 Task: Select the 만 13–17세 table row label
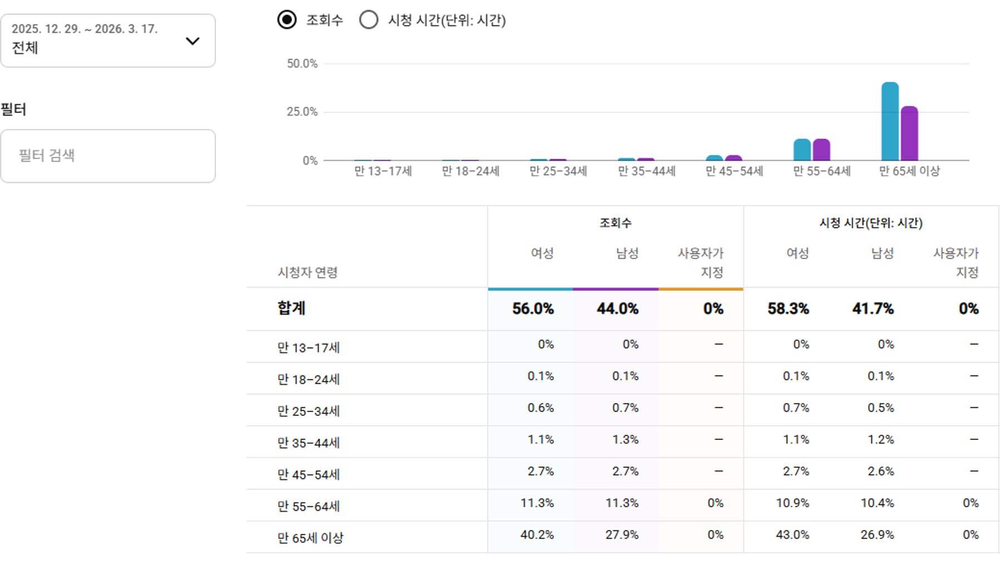308,348
